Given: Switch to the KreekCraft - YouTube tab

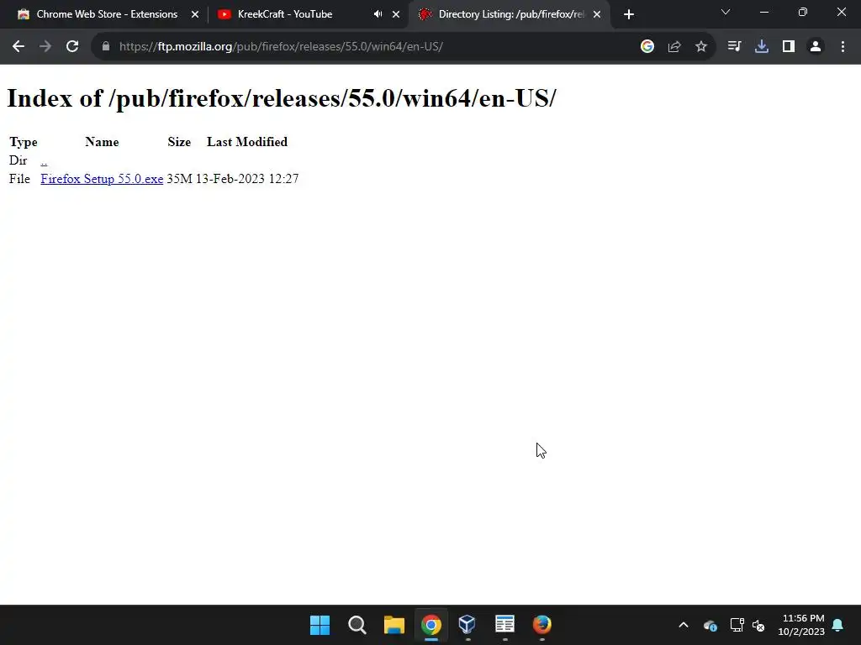Looking at the screenshot, I should [285, 14].
